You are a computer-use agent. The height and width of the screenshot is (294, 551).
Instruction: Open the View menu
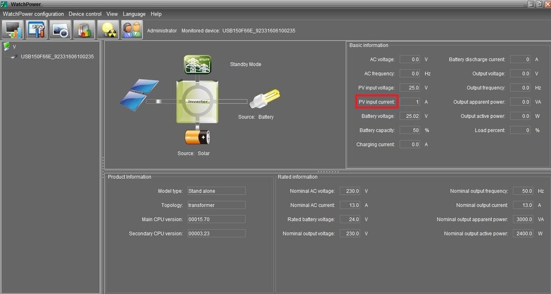[112, 14]
